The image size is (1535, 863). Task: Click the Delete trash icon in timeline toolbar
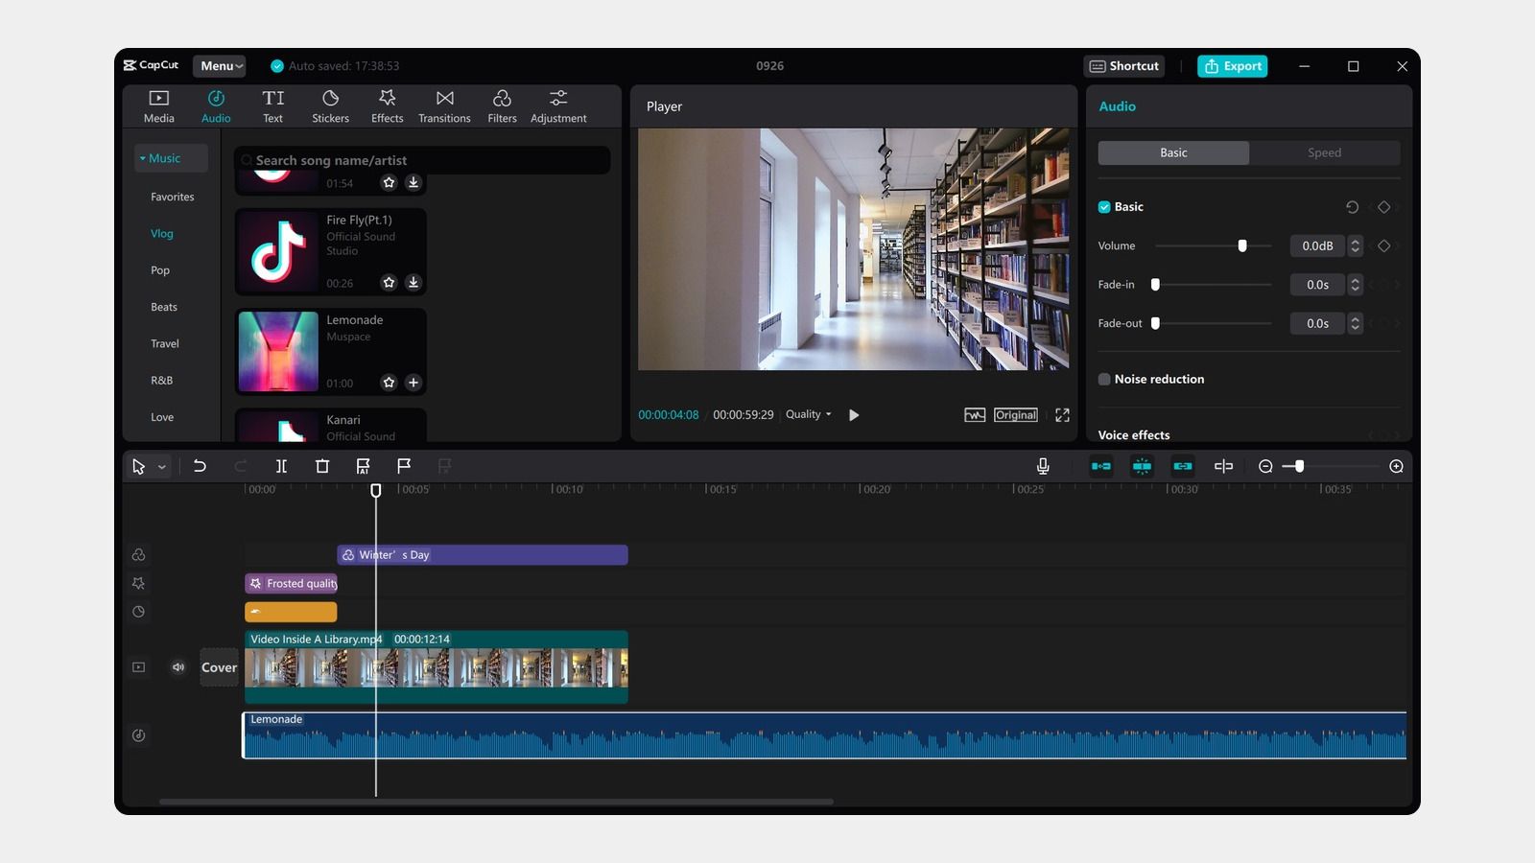point(322,466)
